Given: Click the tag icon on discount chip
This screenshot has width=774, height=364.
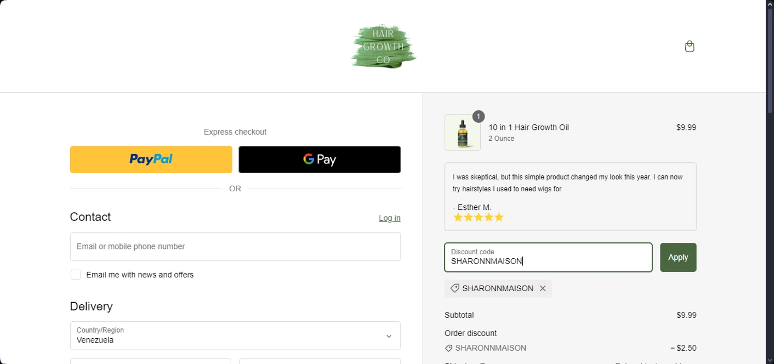Looking at the screenshot, I should click(455, 289).
